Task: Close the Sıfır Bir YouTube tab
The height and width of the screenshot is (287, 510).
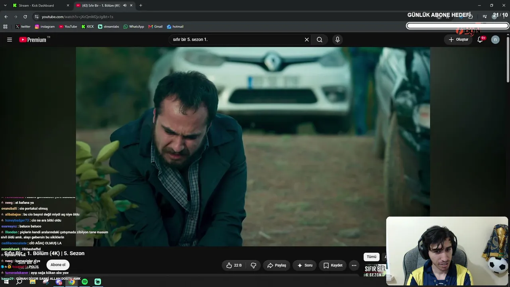Action: (131, 6)
